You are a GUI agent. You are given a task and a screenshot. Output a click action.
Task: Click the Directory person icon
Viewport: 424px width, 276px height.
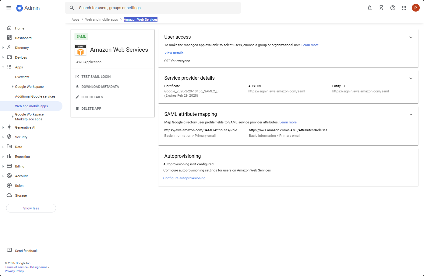point(9,47)
